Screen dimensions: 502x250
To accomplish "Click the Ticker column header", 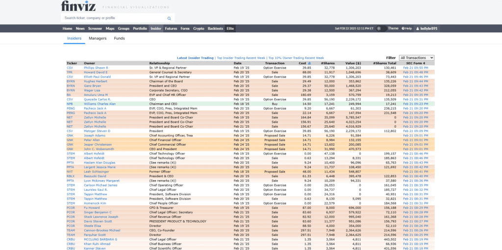I will point(72,63).
